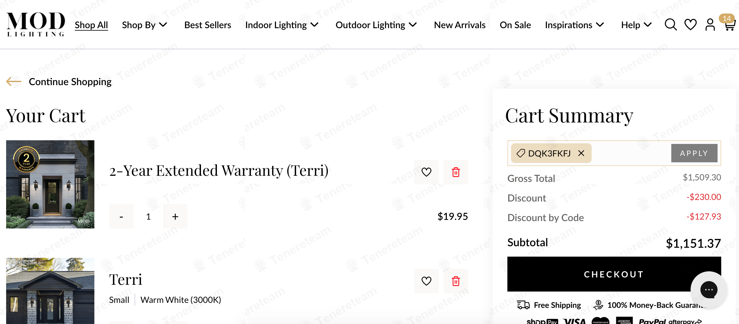739x324 pixels.
Task: Expand the Shop By menu
Action: tap(144, 25)
